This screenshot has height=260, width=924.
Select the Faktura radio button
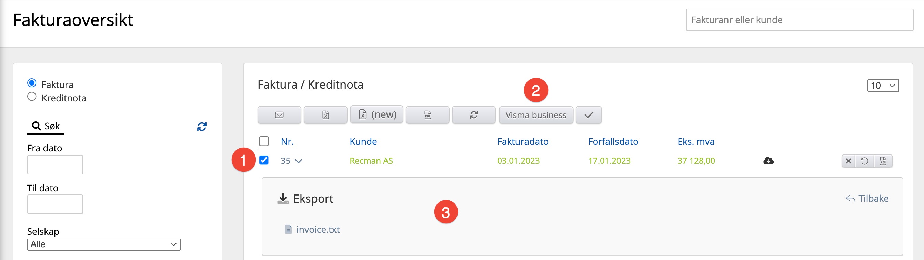coord(32,83)
